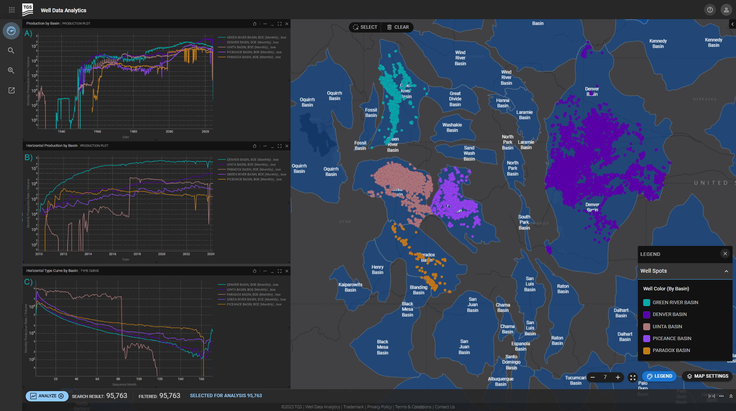The width and height of the screenshot is (736, 411).
Task: Toggle the Legend panel button
Action: coord(659,376)
